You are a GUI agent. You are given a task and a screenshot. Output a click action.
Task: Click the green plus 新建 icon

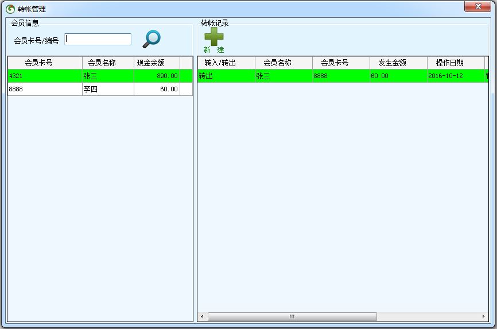pos(214,40)
